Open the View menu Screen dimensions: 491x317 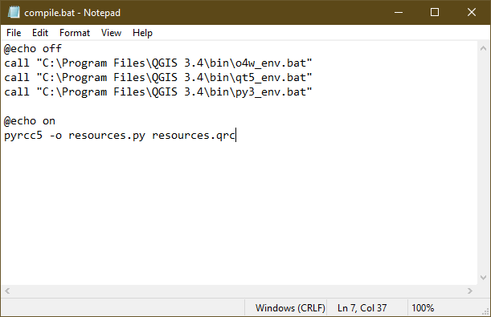tap(111, 33)
